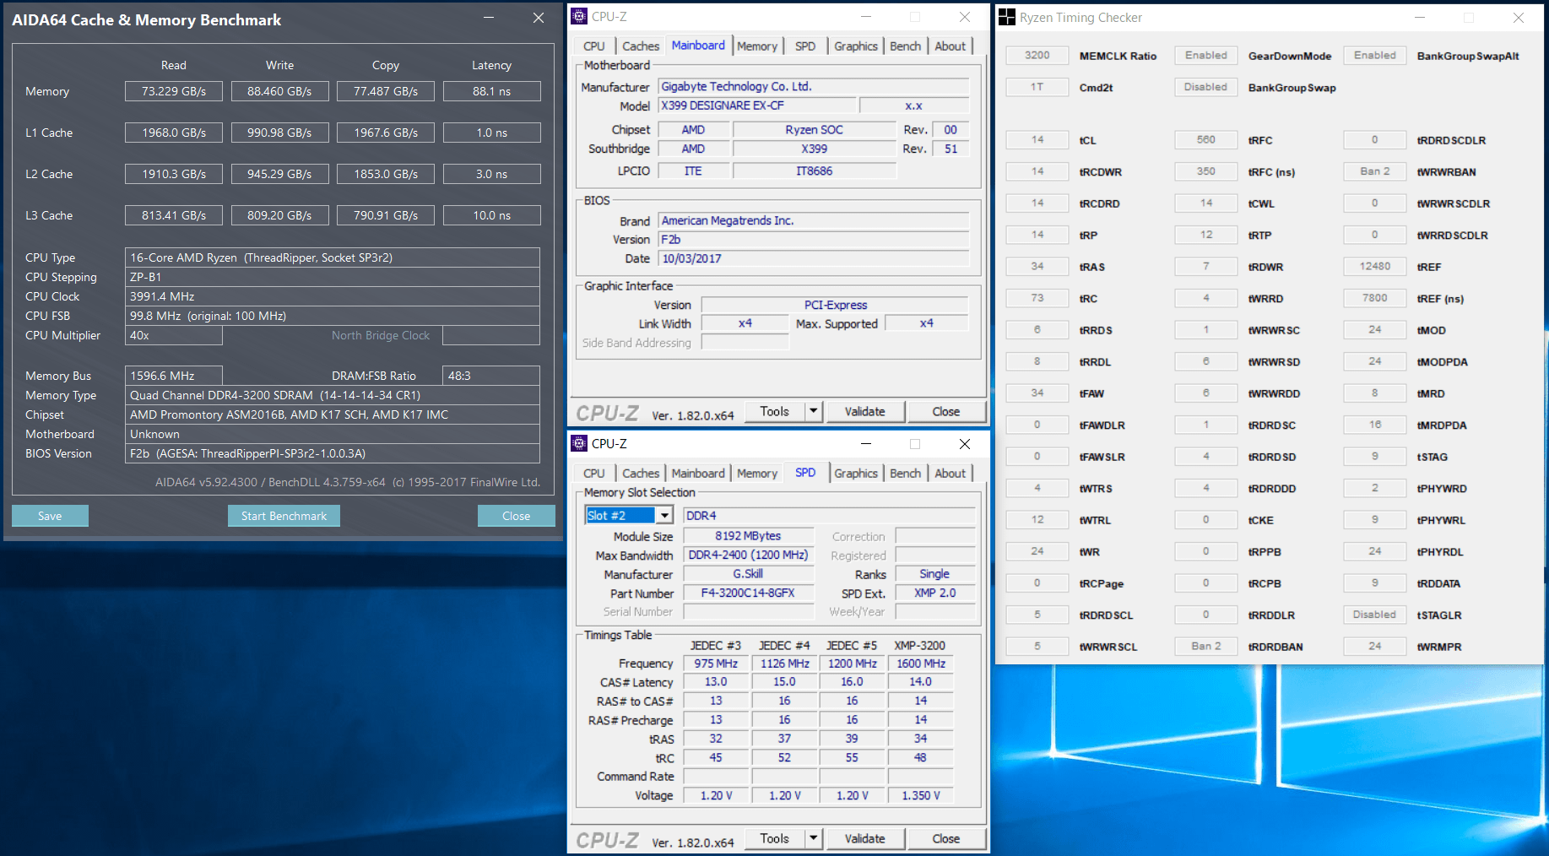
Task: Click tRFC value 560 box
Action: tap(1206, 140)
